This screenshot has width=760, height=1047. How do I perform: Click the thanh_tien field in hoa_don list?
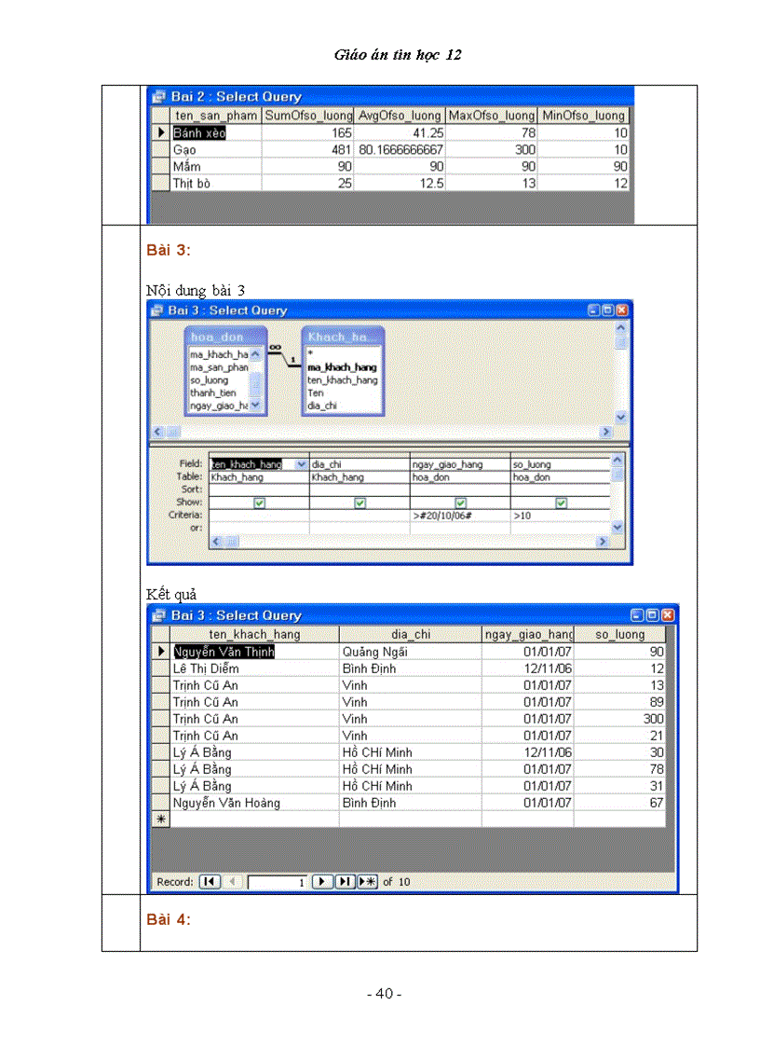pos(214,393)
